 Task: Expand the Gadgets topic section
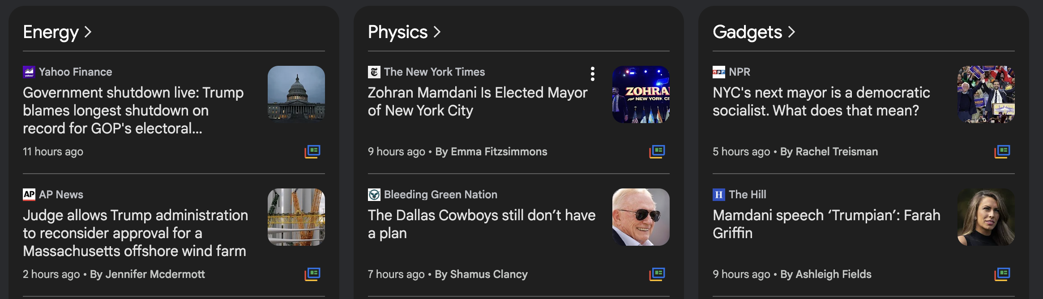(754, 32)
